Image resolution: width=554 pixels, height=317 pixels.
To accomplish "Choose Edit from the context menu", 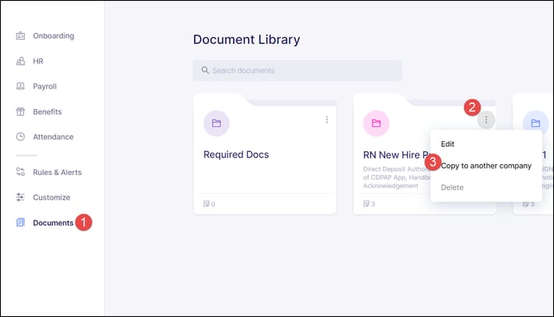I will pos(447,144).
